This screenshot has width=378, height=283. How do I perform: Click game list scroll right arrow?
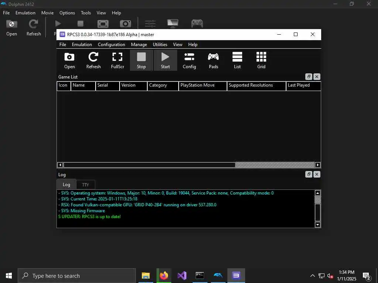[317, 165]
